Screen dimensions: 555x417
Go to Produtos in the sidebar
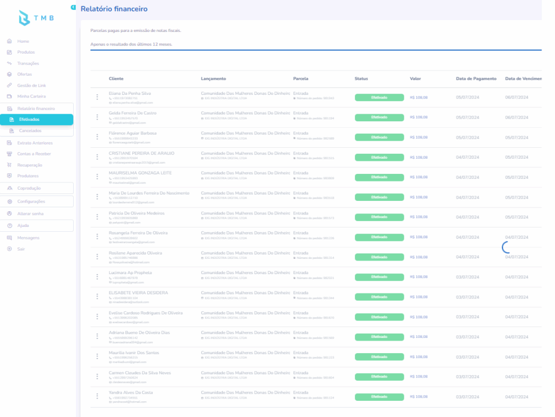pos(26,53)
